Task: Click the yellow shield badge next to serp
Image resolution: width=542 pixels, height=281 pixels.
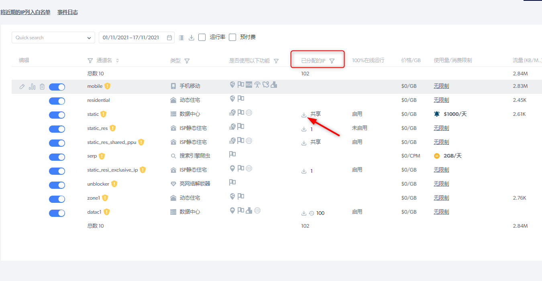Action: (102, 156)
